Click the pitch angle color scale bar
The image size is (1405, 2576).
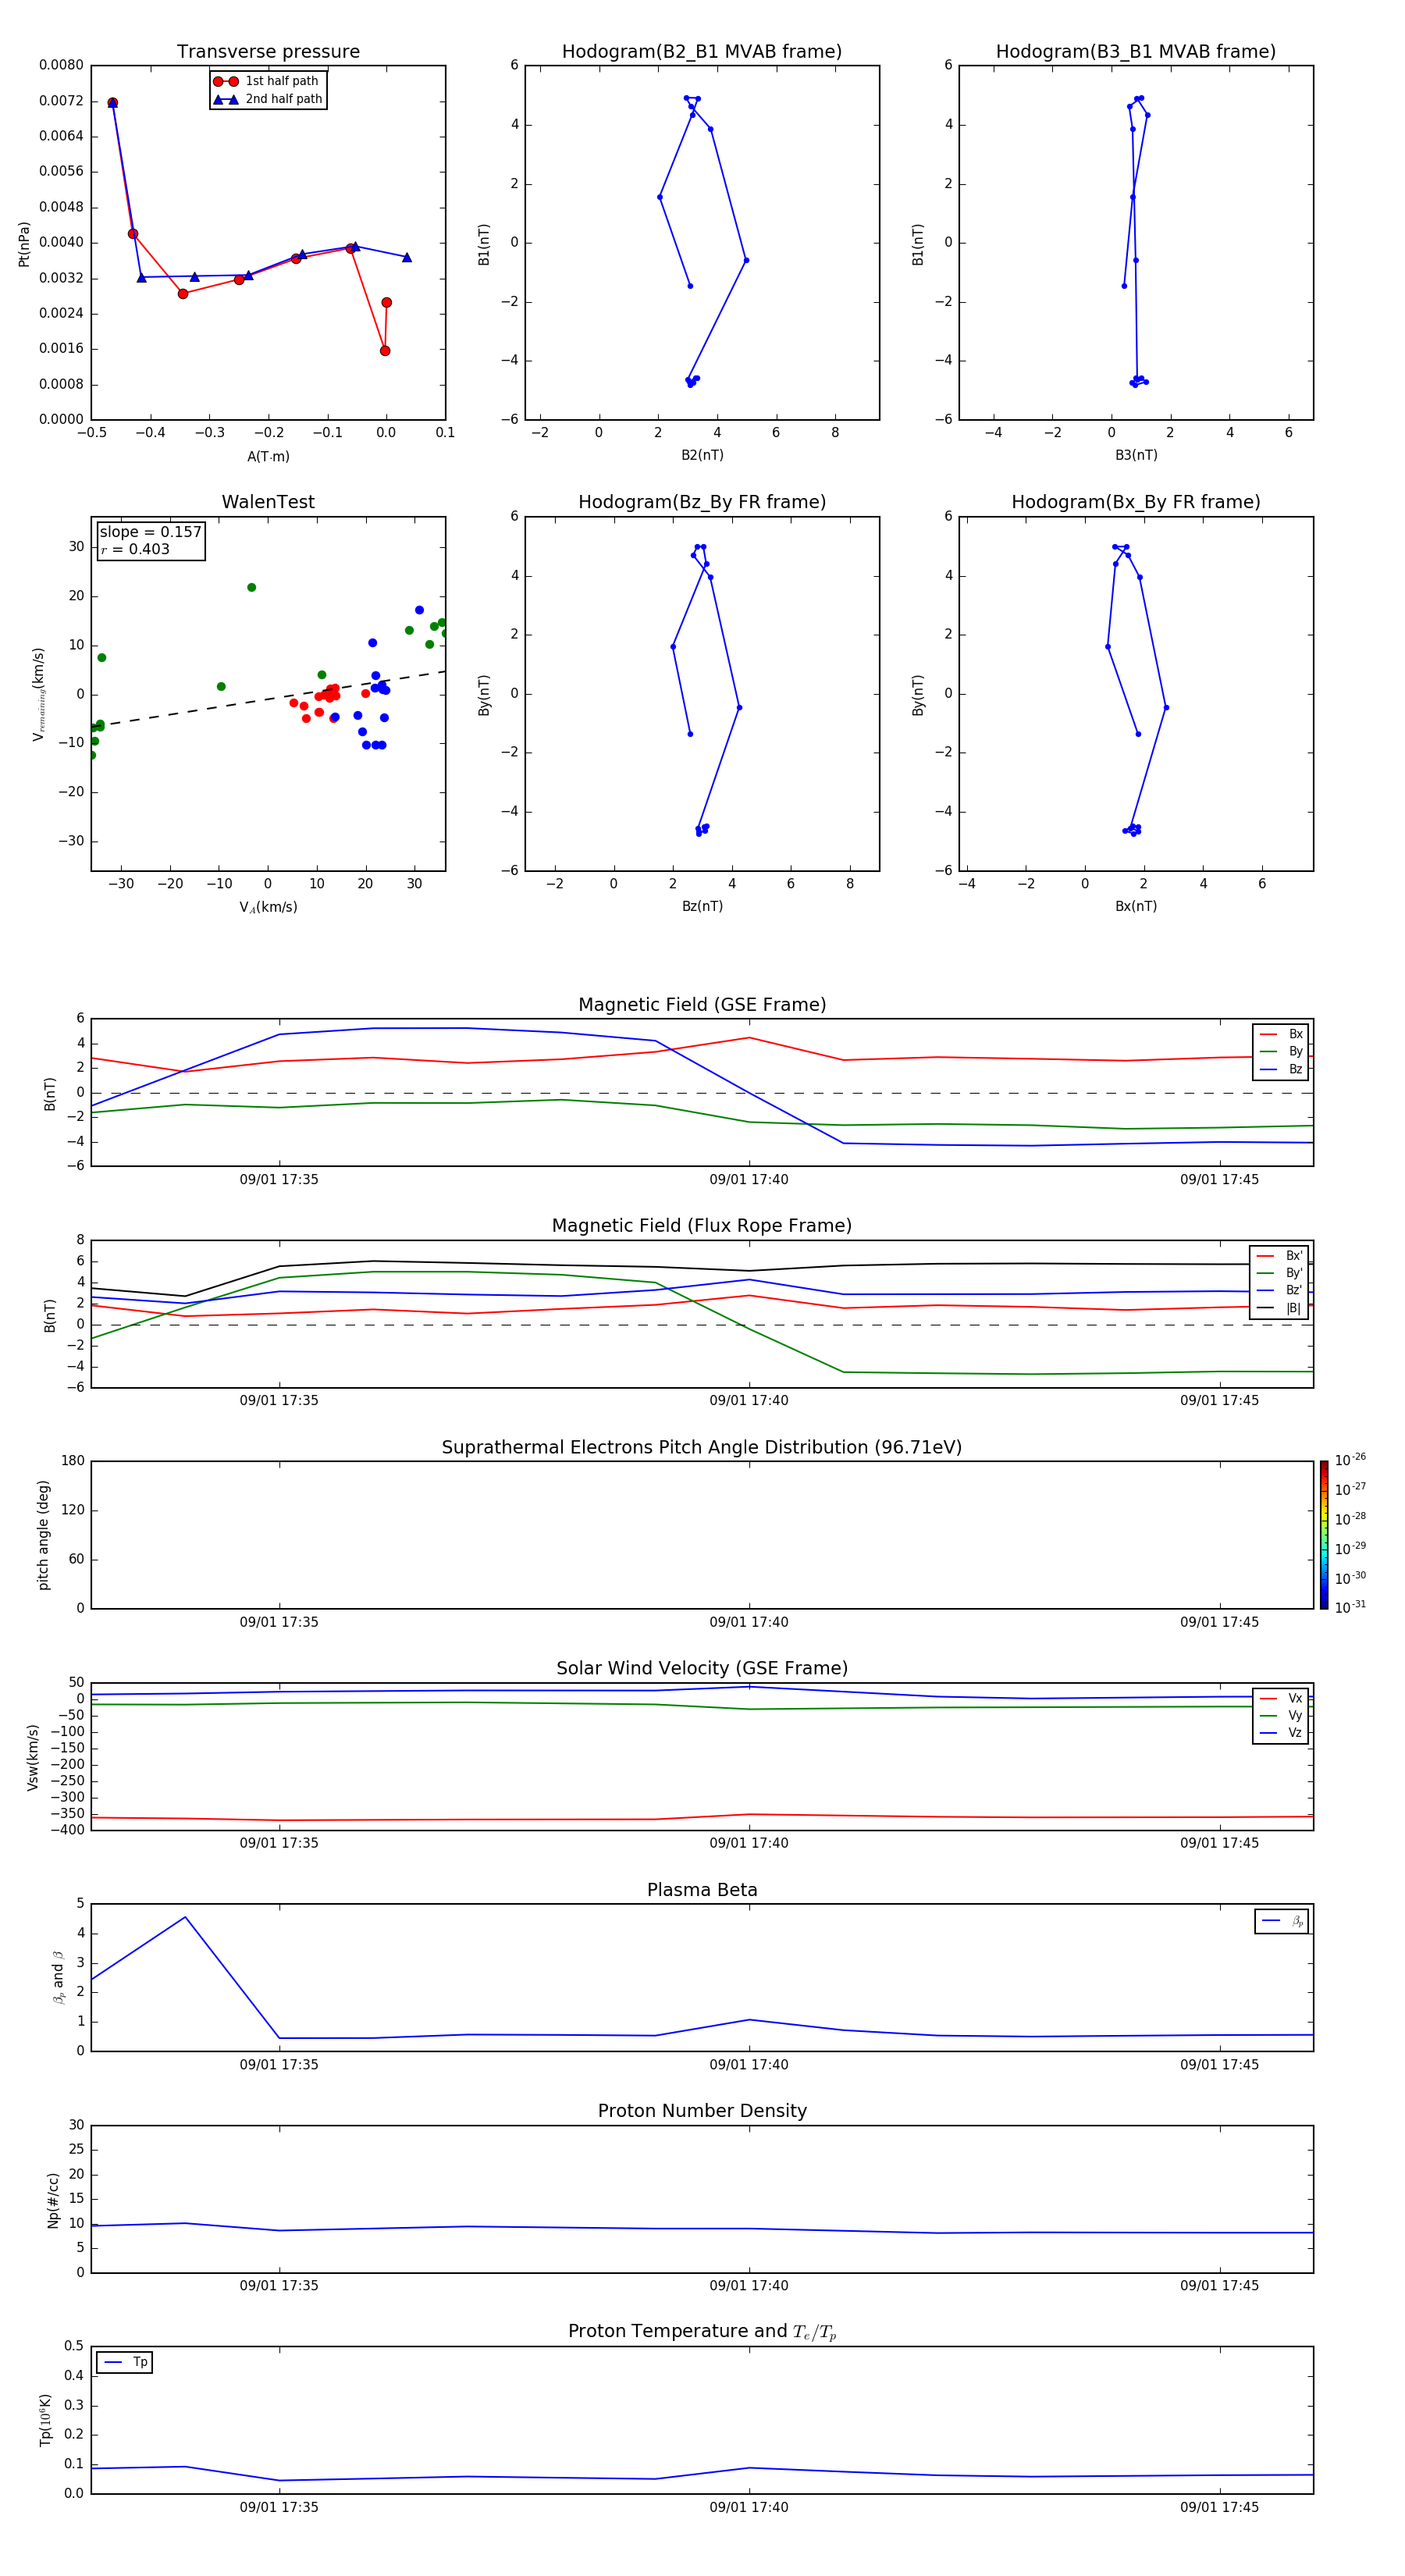click(x=1324, y=1535)
